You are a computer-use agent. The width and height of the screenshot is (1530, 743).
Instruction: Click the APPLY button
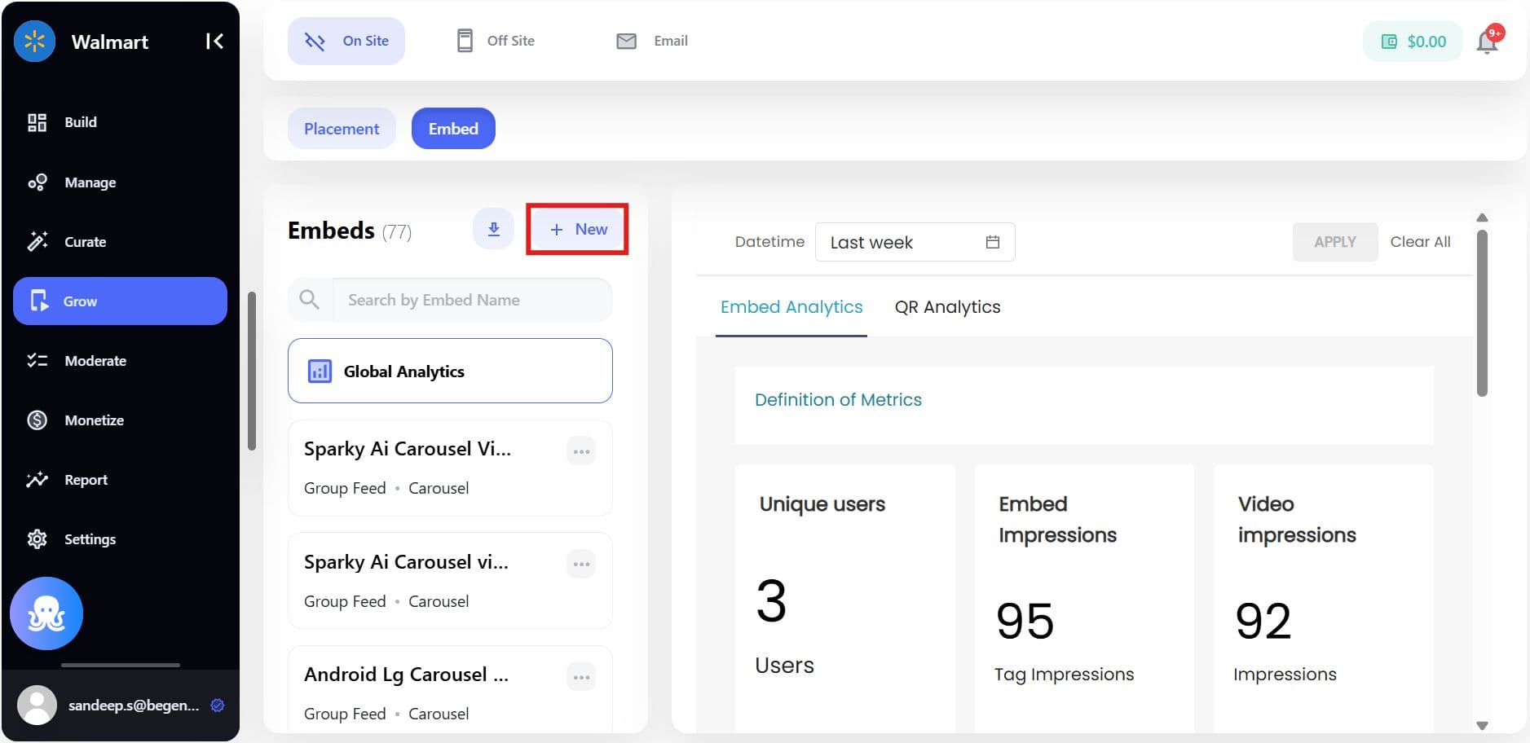[1335, 242]
